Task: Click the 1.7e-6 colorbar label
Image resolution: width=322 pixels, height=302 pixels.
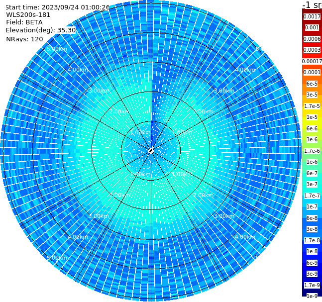Action: pos(312,151)
